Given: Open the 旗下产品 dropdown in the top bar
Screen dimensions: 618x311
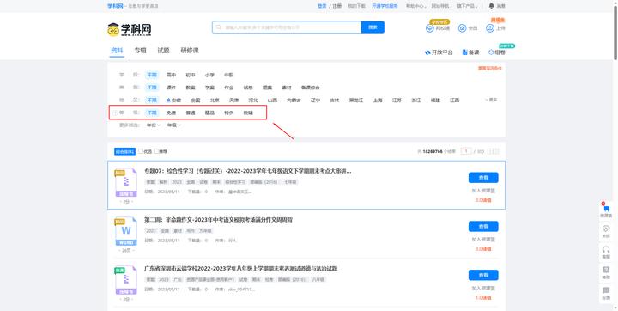Looking at the screenshot, I should click(467, 6).
